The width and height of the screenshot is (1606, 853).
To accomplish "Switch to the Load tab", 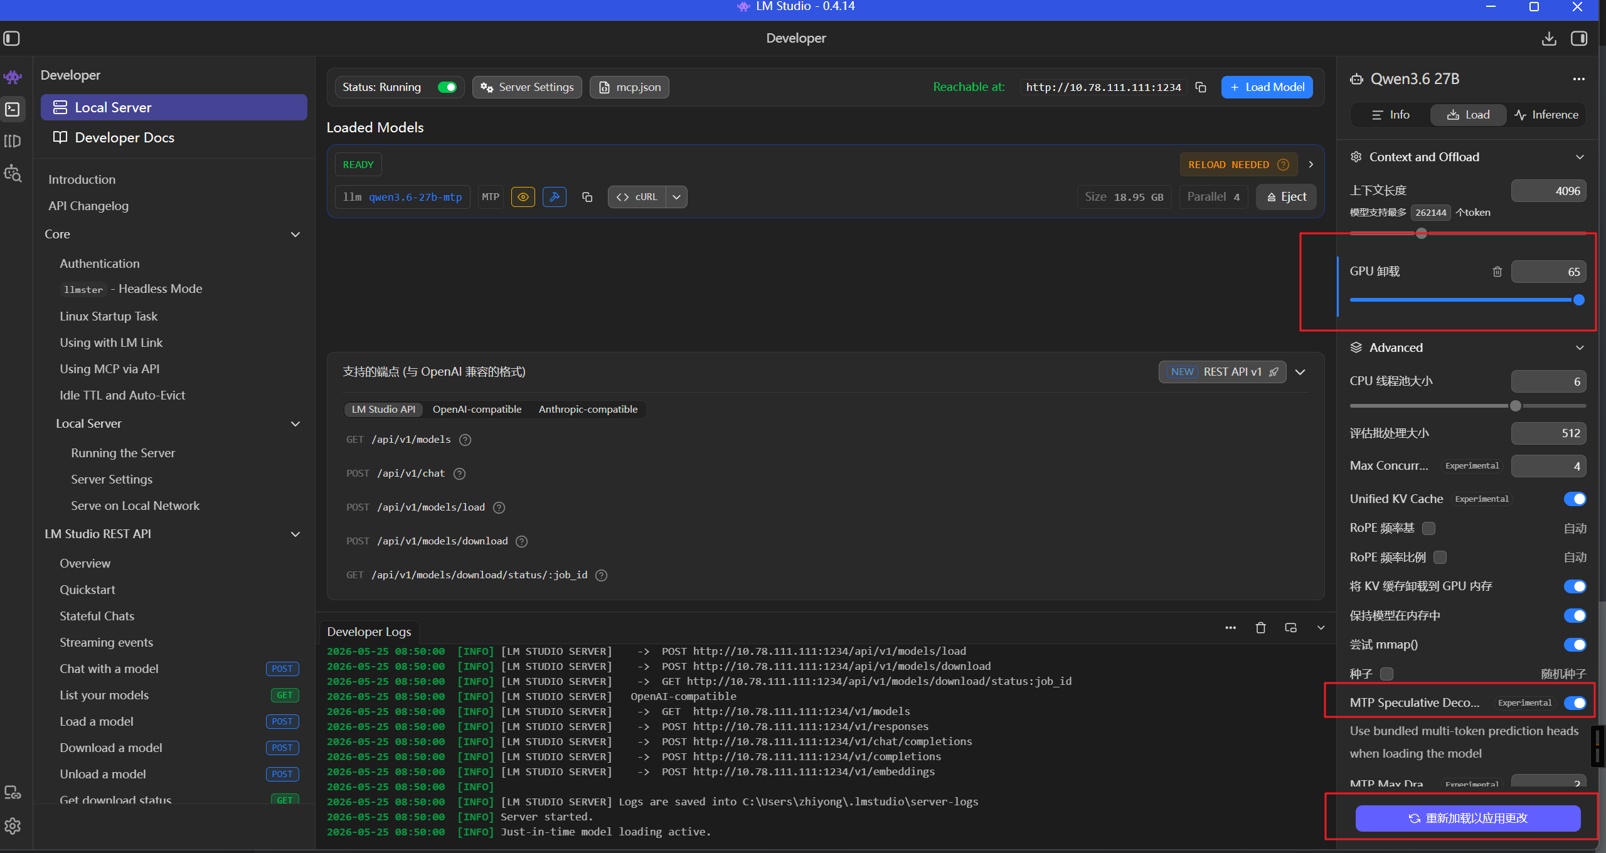I will [1468, 115].
